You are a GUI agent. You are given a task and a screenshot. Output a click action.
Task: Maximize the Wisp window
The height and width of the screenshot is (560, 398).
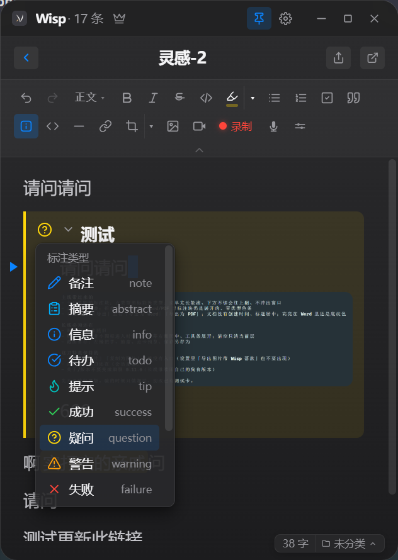click(348, 18)
